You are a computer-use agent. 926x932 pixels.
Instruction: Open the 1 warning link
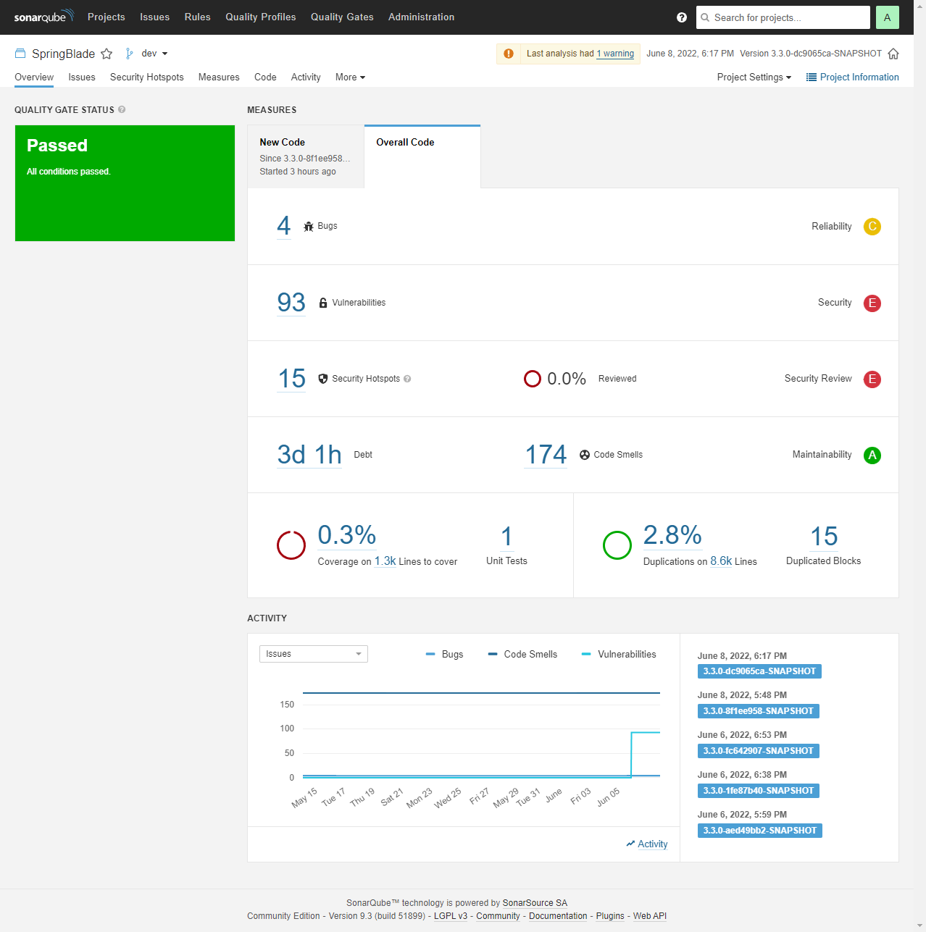tap(615, 54)
